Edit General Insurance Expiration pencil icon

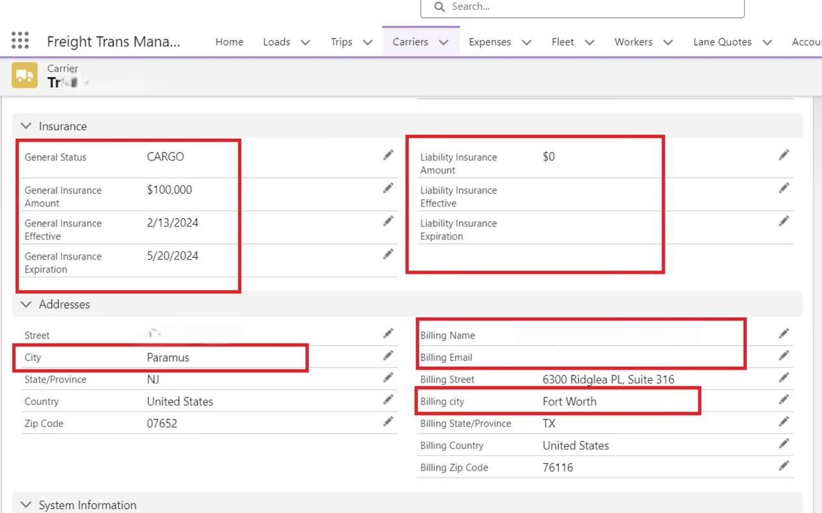388,254
